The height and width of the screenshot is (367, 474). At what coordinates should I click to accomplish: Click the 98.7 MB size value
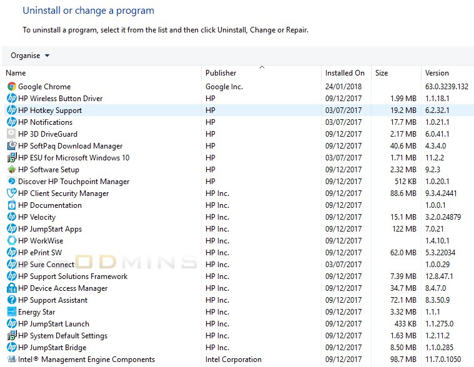[403, 359]
